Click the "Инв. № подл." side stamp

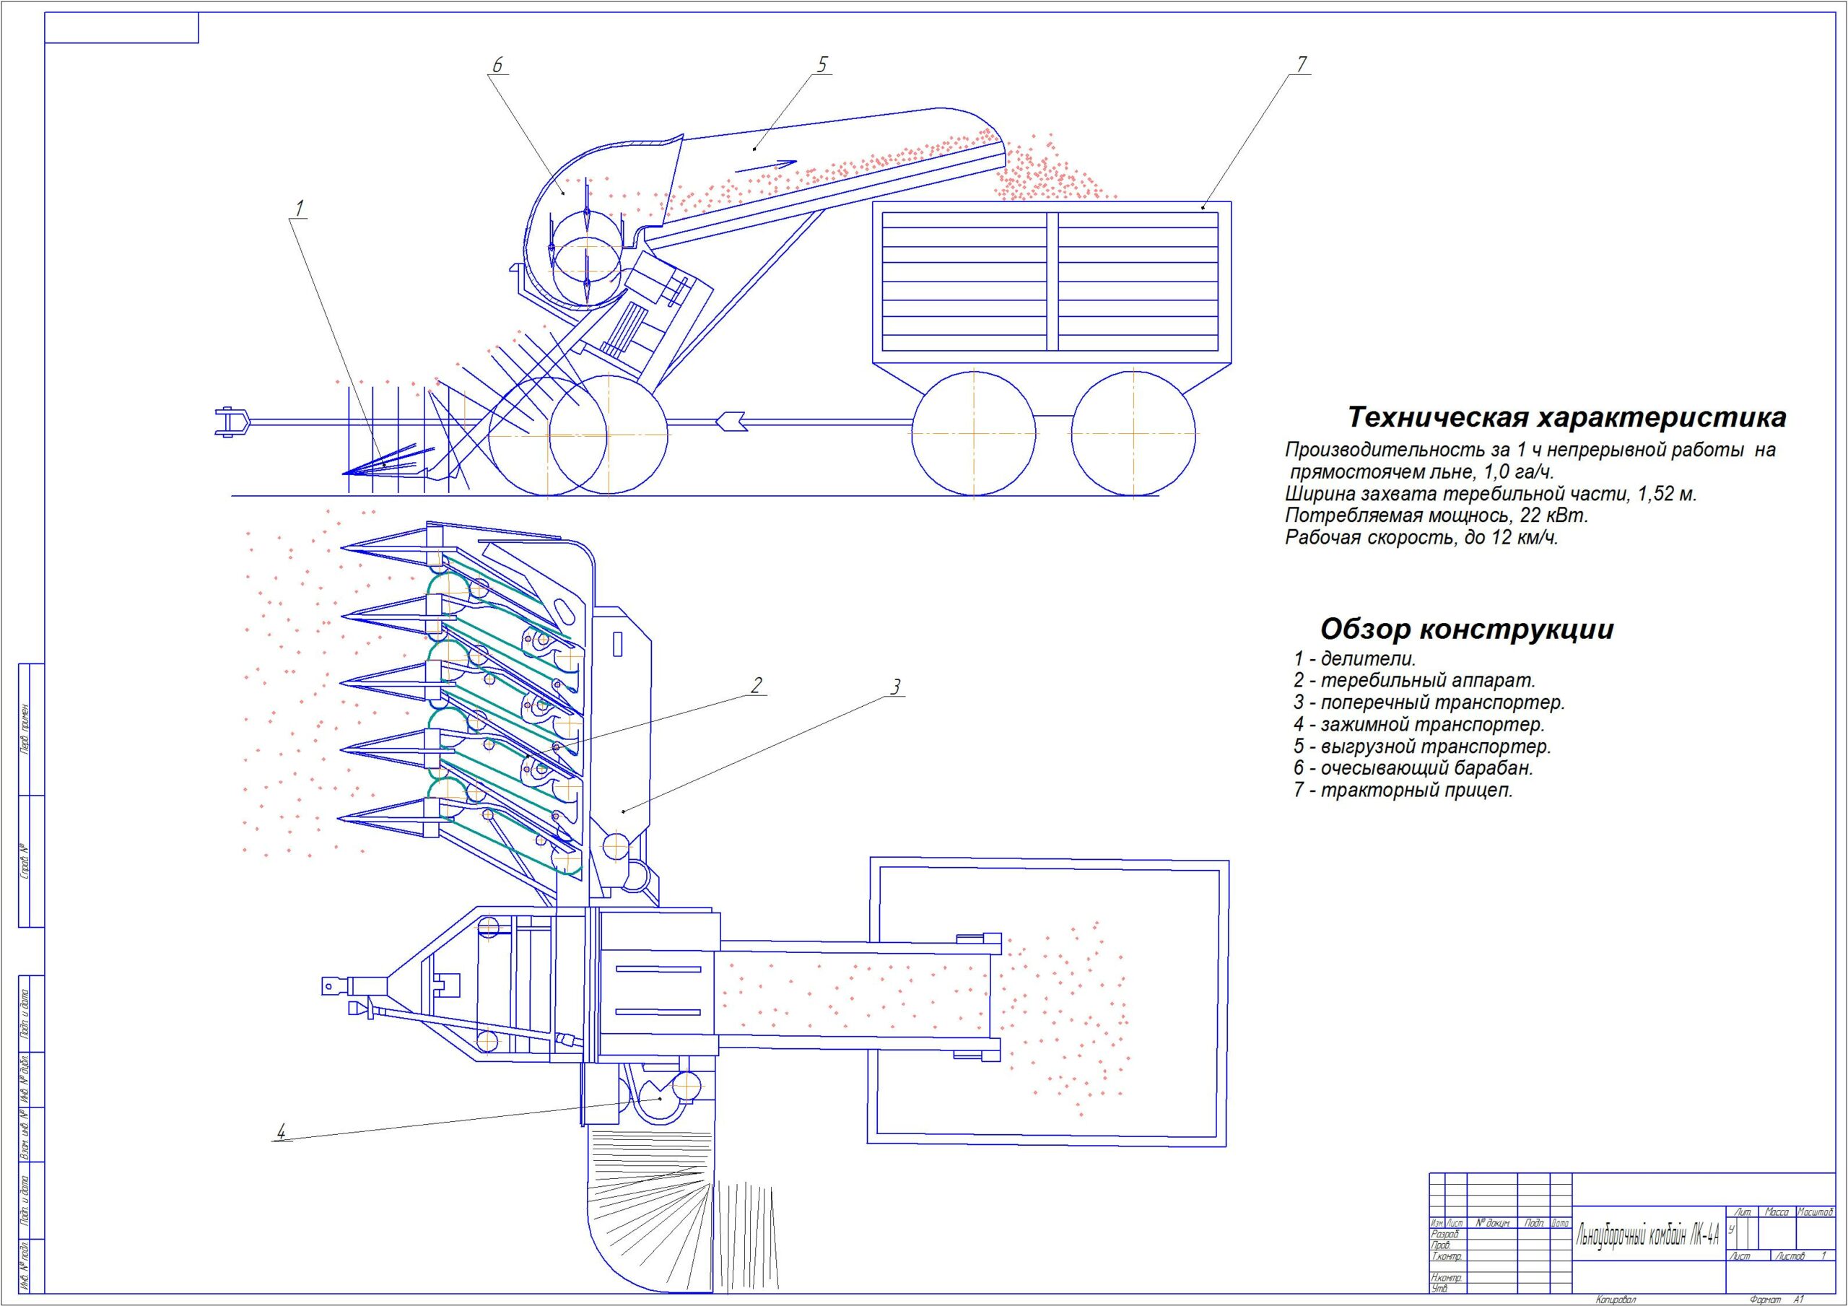[25, 1266]
